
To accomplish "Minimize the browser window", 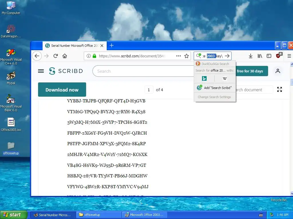I will tap(278, 45).
